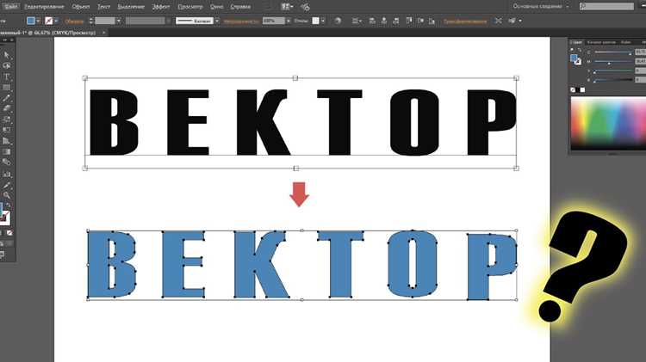Open fill color dropdown in control bar
Screen dimensions: 646x362
click(38, 21)
